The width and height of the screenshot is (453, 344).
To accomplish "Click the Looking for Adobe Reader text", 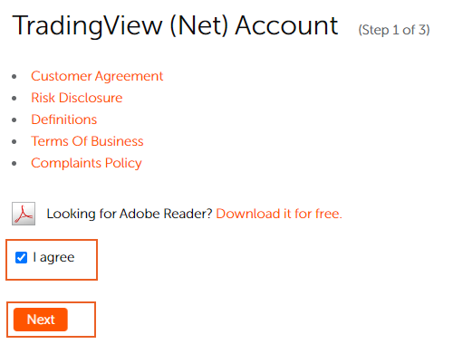I will [x=130, y=214].
